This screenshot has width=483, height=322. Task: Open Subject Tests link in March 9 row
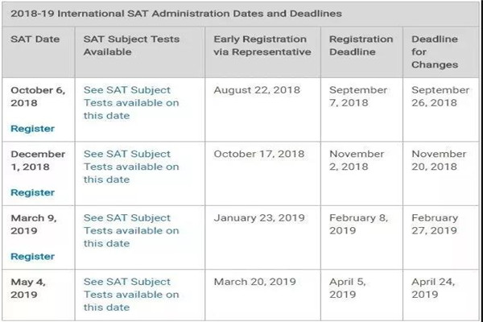click(x=131, y=230)
